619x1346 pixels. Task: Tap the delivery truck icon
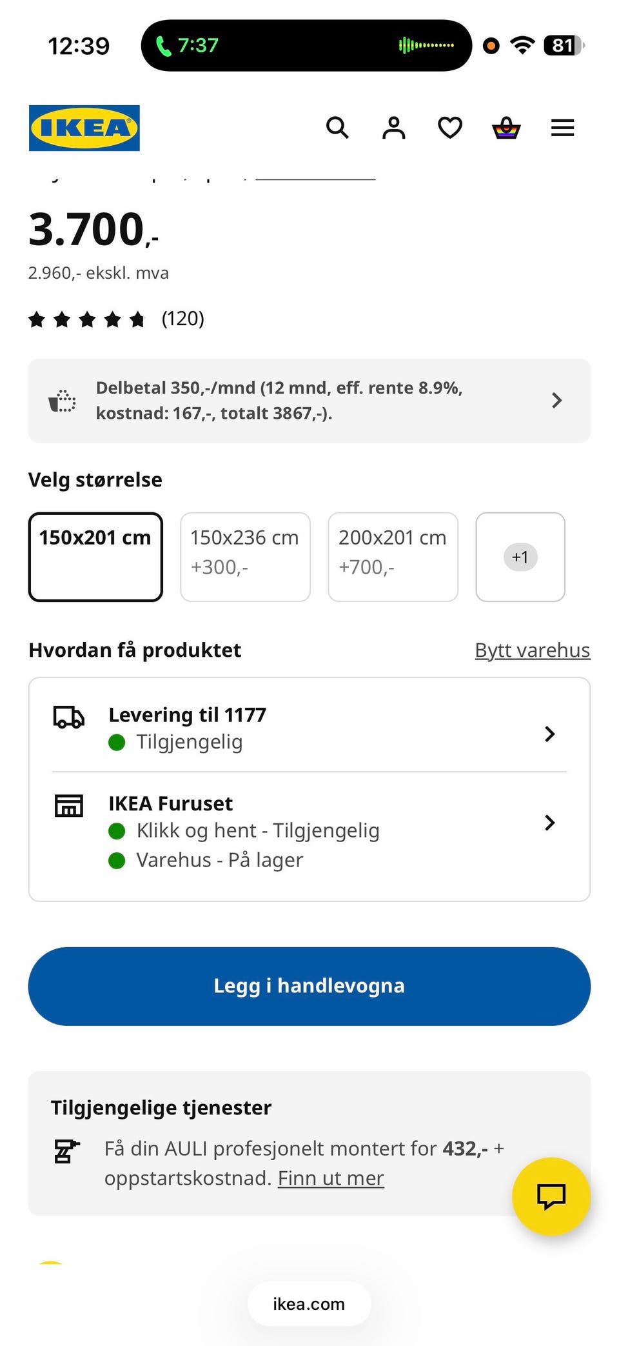[69, 717]
